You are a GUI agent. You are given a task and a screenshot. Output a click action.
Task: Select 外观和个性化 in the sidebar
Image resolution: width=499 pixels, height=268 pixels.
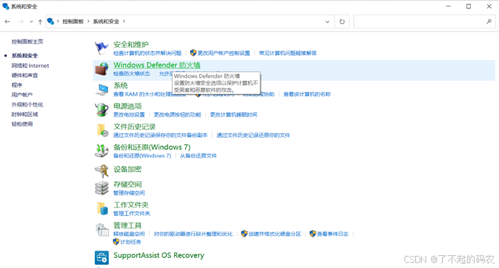[x=28, y=105]
